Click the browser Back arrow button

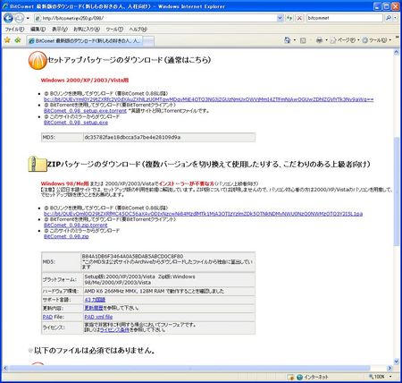click(x=8, y=18)
